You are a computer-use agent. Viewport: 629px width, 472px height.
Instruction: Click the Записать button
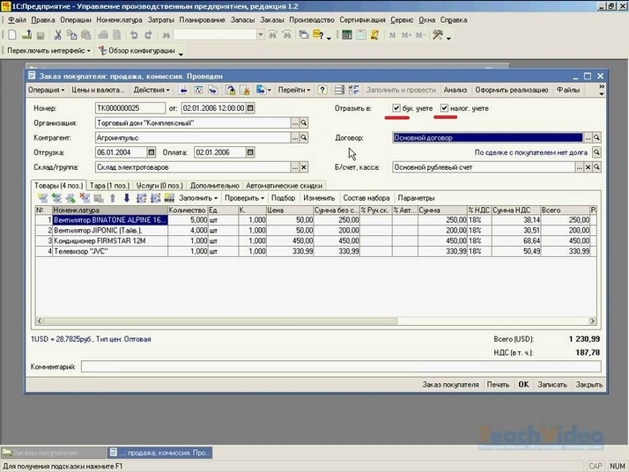pyautogui.click(x=551, y=385)
